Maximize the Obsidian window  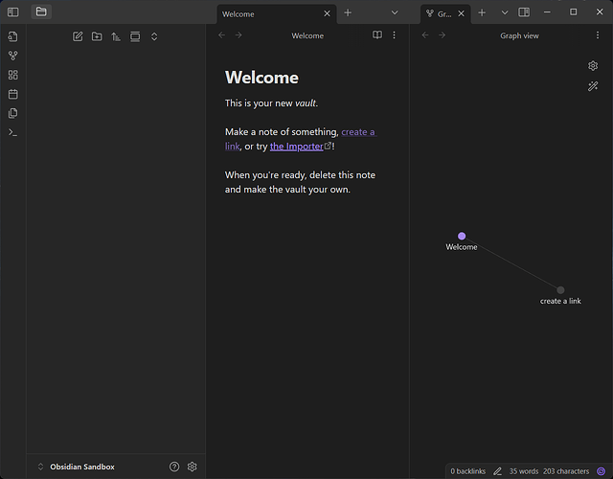coord(573,12)
